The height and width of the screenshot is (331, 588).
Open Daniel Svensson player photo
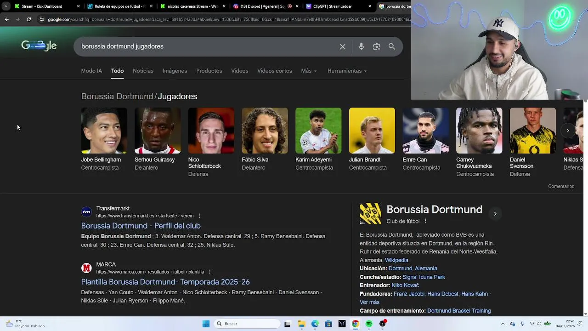pos(533,131)
